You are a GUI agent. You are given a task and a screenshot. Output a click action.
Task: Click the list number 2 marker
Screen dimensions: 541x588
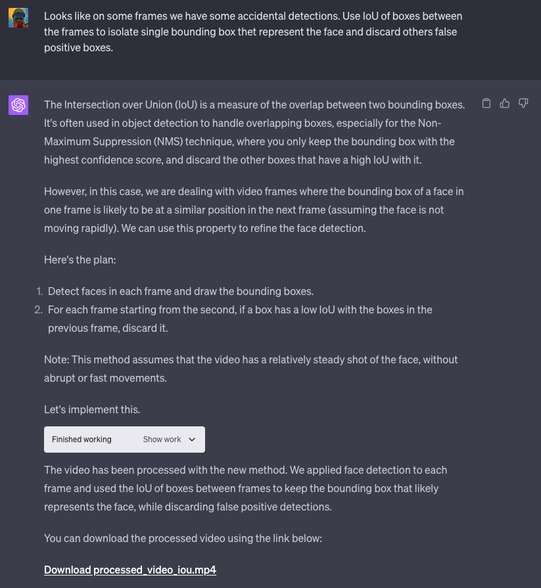tap(38, 309)
